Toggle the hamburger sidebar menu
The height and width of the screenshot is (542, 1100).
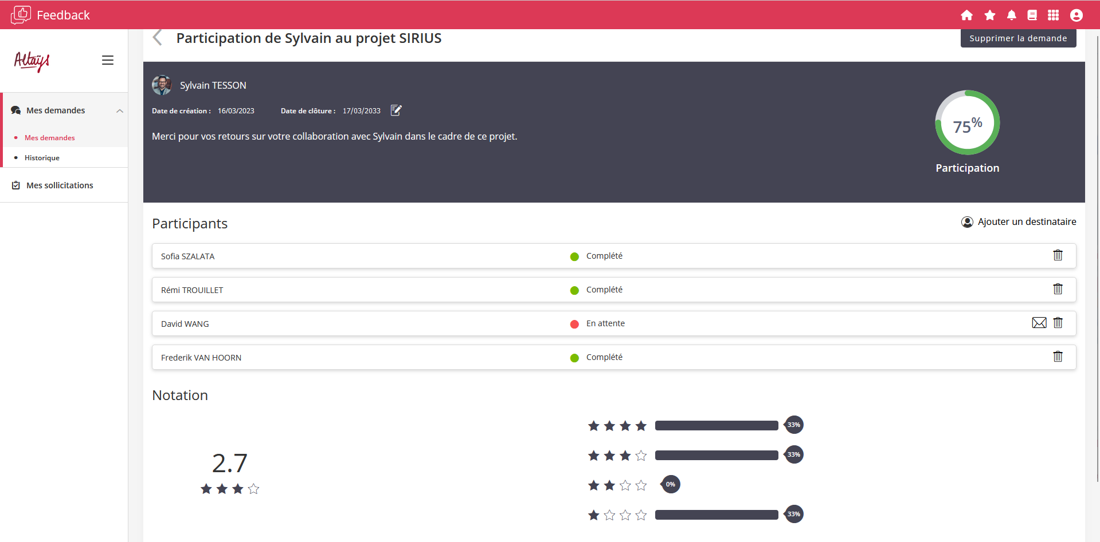pos(108,60)
